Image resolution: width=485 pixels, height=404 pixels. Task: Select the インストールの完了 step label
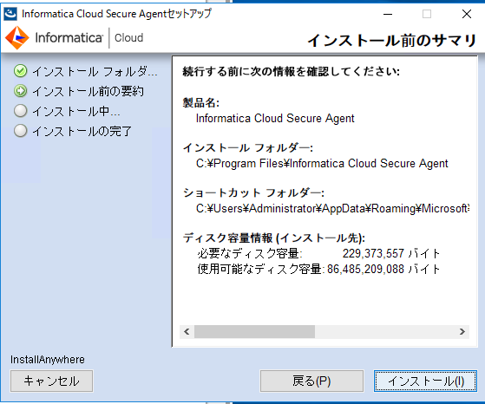(82, 131)
